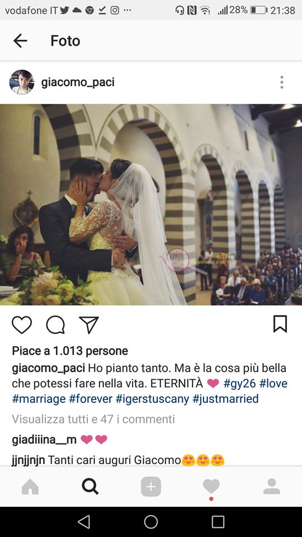Open giacomo_paci profile picture

tap(22, 82)
